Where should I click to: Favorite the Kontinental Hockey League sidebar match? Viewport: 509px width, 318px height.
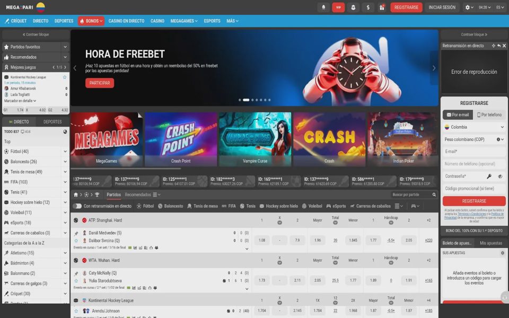65,77
